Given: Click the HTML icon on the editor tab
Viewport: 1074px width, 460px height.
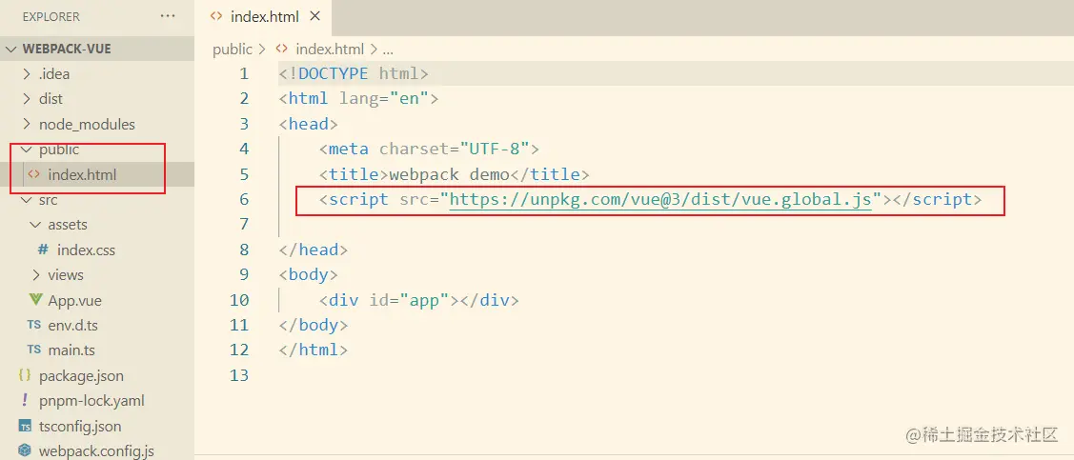Looking at the screenshot, I should (x=215, y=16).
